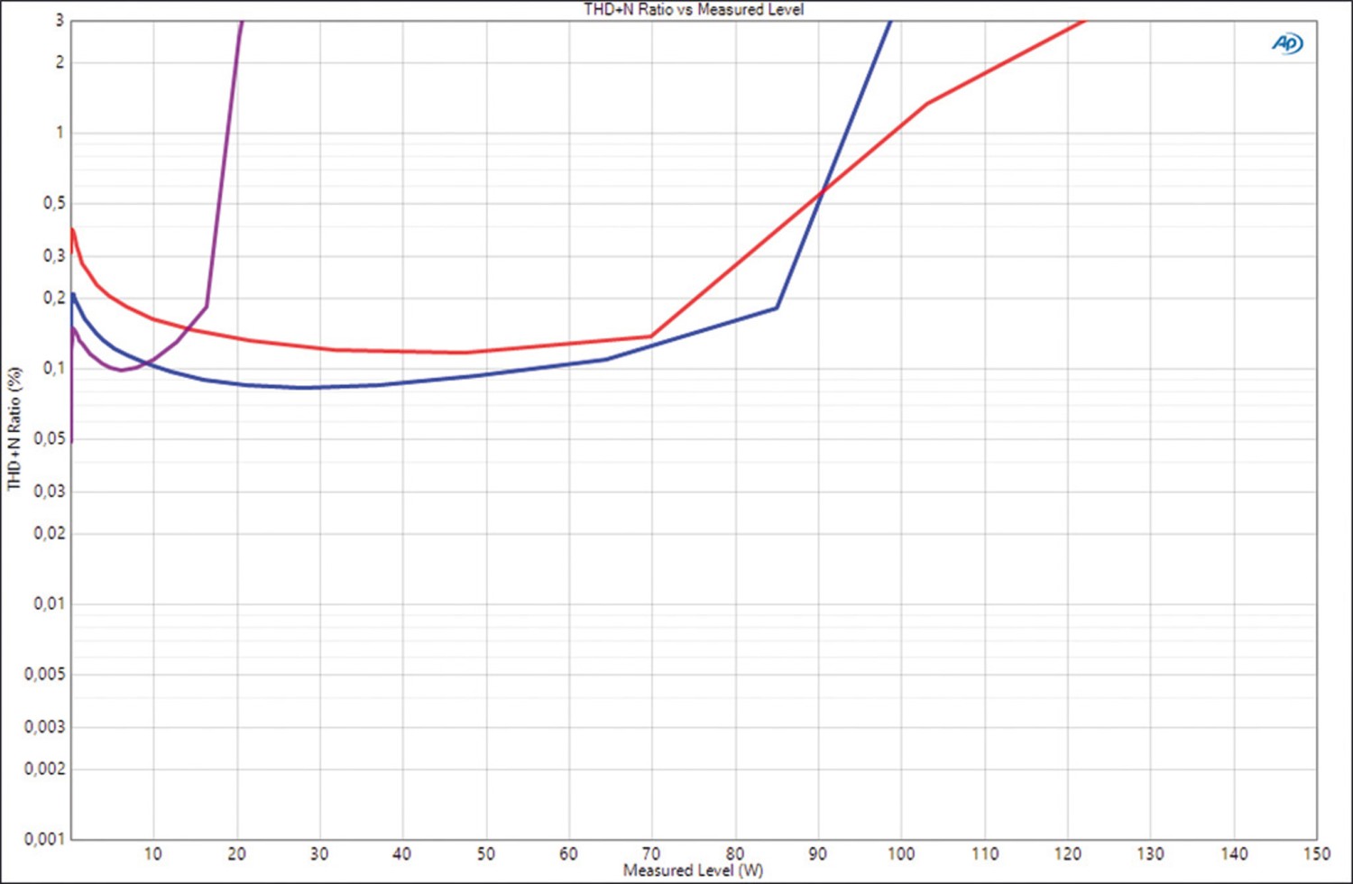Click the y-axis tick label 0,5

click(x=54, y=203)
